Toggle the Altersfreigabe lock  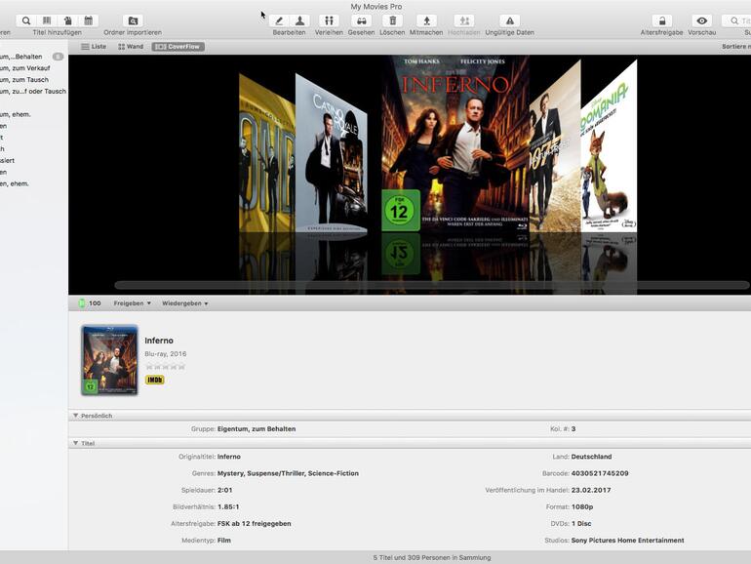[x=661, y=20]
